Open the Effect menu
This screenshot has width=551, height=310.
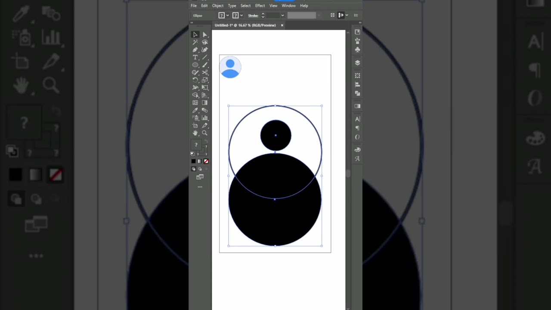(260, 6)
